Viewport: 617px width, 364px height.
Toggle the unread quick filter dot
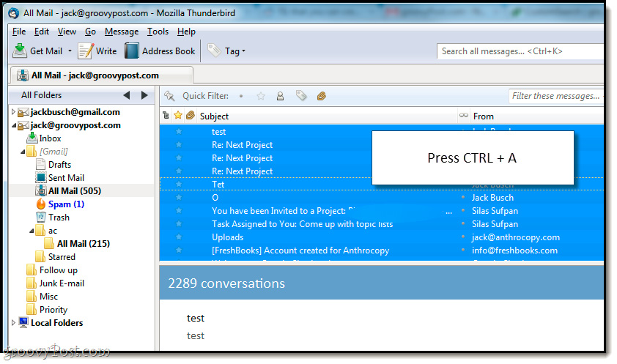coord(241,96)
